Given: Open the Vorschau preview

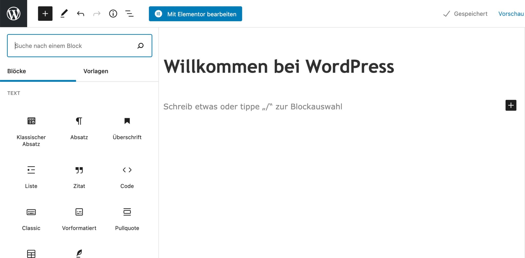Looking at the screenshot, I should click(x=511, y=14).
